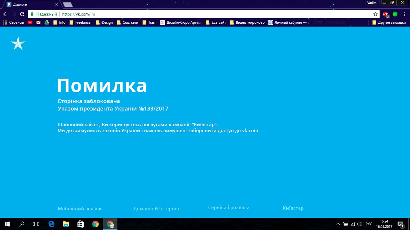Open the Design bookmarks folder
This screenshot has height=230, width=410.
click(104, 22)
